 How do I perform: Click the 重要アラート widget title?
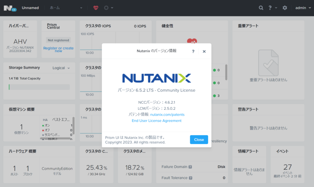pos(248,26)
